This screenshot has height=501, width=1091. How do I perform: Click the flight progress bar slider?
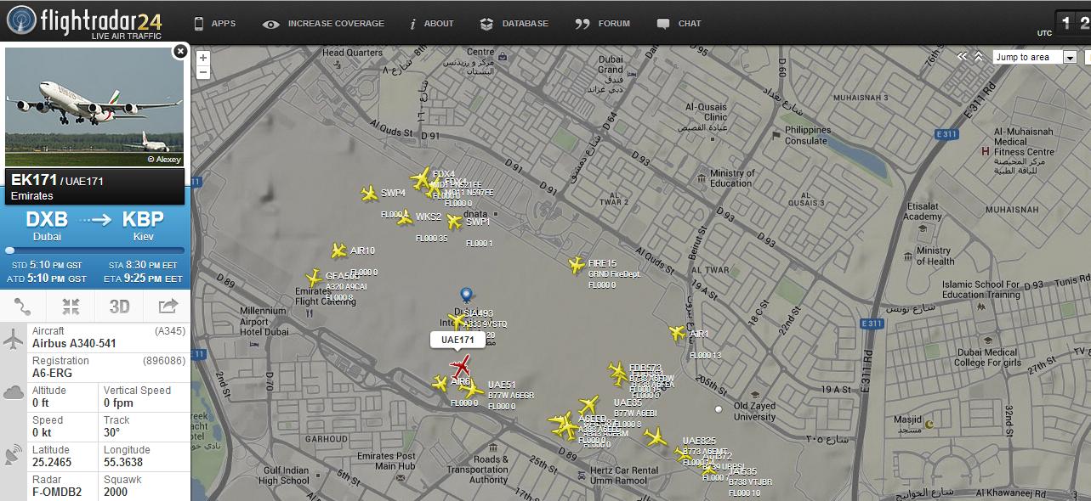coord(10,250)
